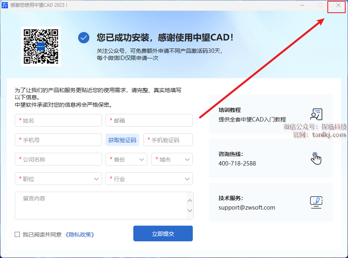This screenshot has height=258, width=348.
Task: Click the message box scroll up arrow
Action: click(190, 201)
